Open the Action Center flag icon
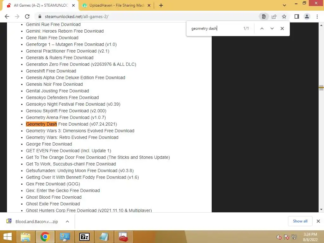Viewport: 324px width, 243px height. point(287,237)
